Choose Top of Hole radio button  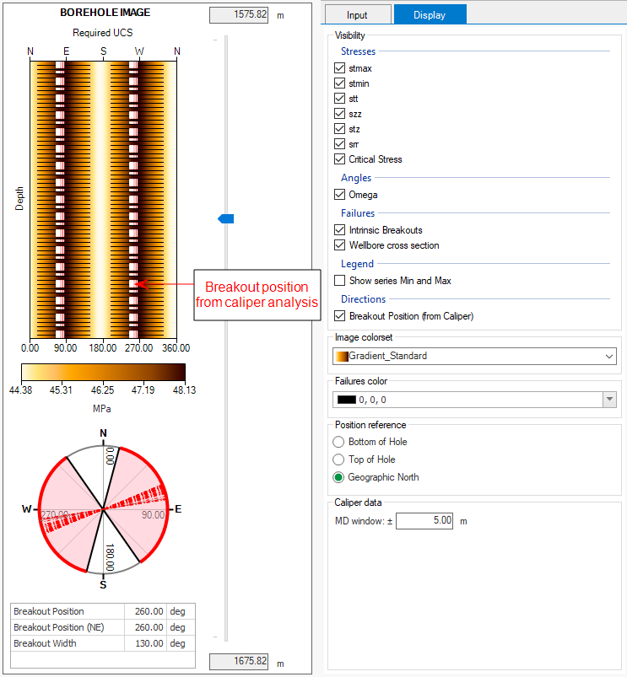(339, 459)
